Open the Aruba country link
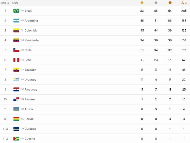Screen dimensions: 190x143 click(28, 109)
